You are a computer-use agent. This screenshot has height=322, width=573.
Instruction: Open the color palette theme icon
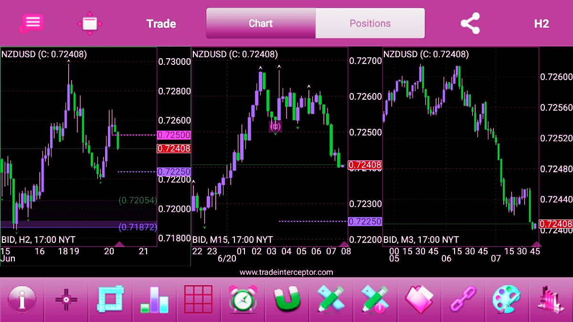click(x=507, y=300)
